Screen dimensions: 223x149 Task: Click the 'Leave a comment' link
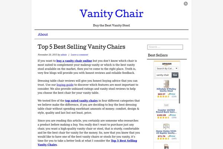pos(80,55)
